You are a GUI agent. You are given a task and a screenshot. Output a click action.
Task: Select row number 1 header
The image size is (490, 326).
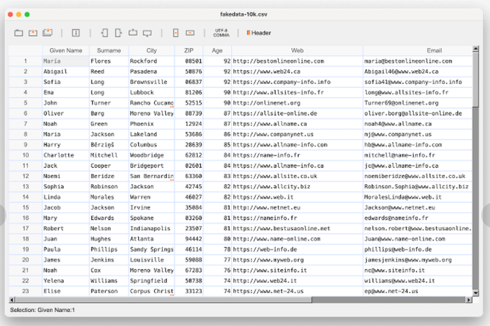pos(25,61)
